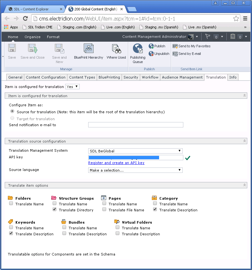The image size is (252, 270).
Task: Click Register and create an API key link
Action: pyautogui.click(x=116, y=163)
